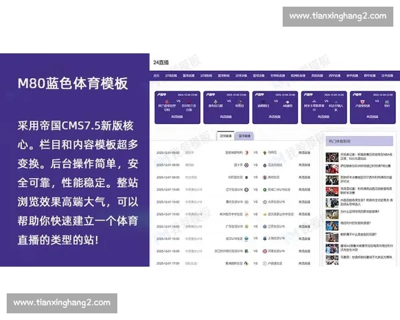Click 高清视频 in the last 卢森甲 card
400x320 pixels.
372,117
